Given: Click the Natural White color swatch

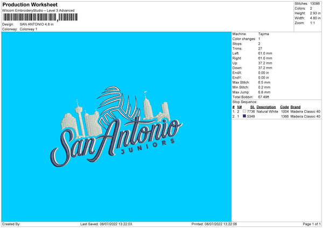Looking at the screenshot, I should click(x=244, y=111).
